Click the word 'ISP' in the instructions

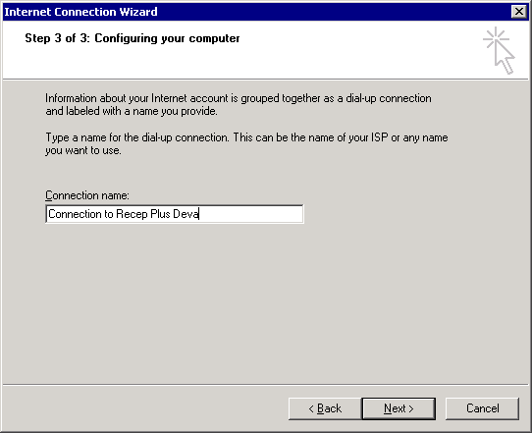379,137
